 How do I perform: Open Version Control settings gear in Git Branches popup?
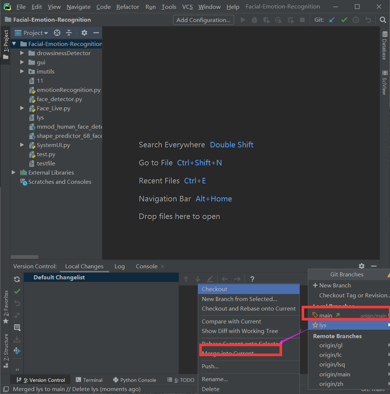(361, 266)
